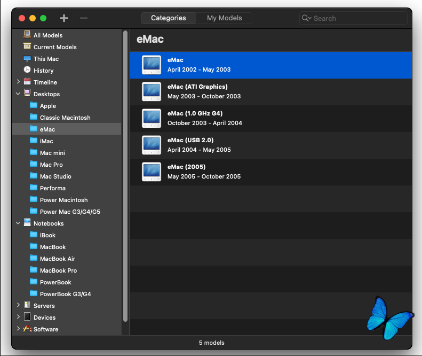The image size is (422, 356).
Task: Click the eMac (1.0 GHz G4) thumbnail
Action: coord(152,118)
